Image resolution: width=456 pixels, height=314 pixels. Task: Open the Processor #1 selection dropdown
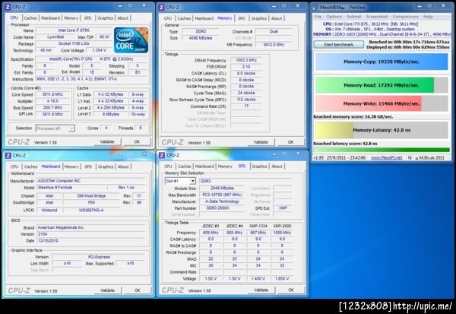(x=55, y=128)
